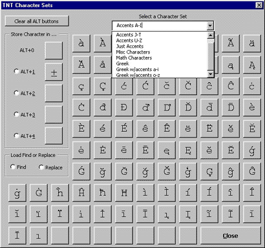
Task: Click the list's scroll-up arrow
Action: point(211,35)
